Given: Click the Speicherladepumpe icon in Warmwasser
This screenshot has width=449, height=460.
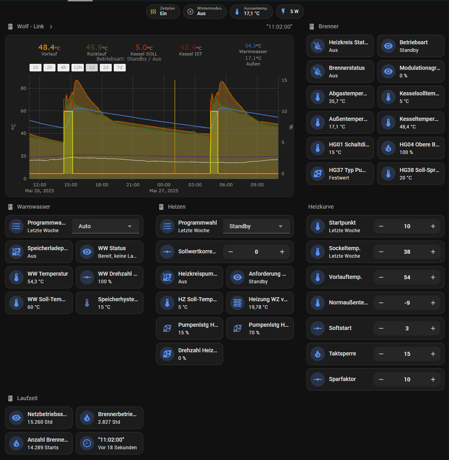Looking at the screenshot, I should (16, 252).
